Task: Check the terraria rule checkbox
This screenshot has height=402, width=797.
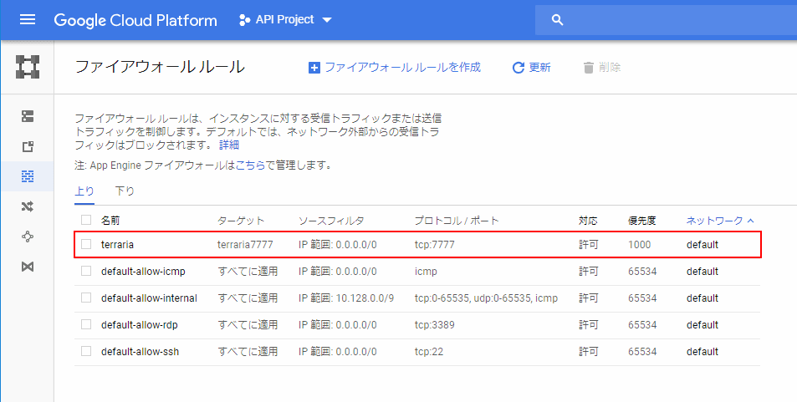Action: pos(86,244)
